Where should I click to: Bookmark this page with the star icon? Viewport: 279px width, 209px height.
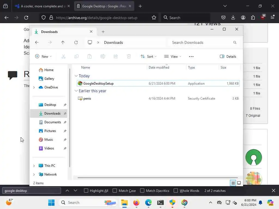pyautogui.click(x=154, y=18)
